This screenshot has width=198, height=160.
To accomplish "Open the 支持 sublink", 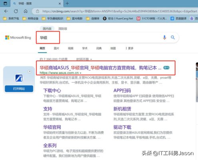I will 48,109.
